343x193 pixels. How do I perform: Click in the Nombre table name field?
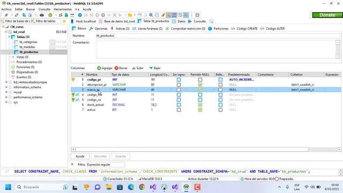tap(218, 36)
